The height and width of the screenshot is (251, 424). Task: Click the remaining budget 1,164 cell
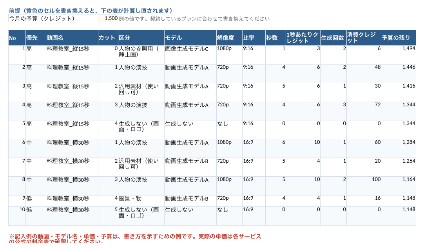(398, 186)
